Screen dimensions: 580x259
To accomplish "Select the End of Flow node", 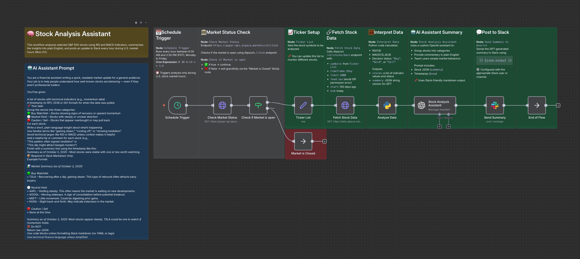I will coord(537,105).
